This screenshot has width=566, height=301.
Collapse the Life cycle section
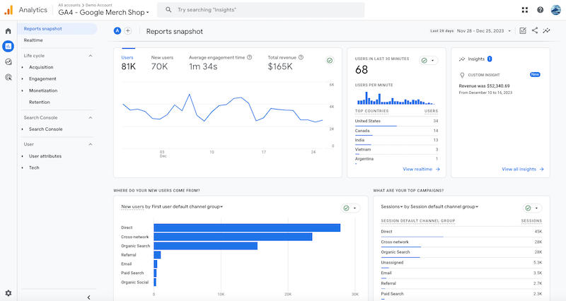[x=90, y=55]
